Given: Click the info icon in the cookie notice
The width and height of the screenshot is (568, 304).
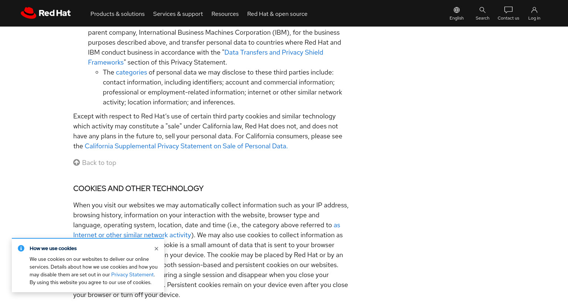Looking at the screenshot, I should click(21, 248).
